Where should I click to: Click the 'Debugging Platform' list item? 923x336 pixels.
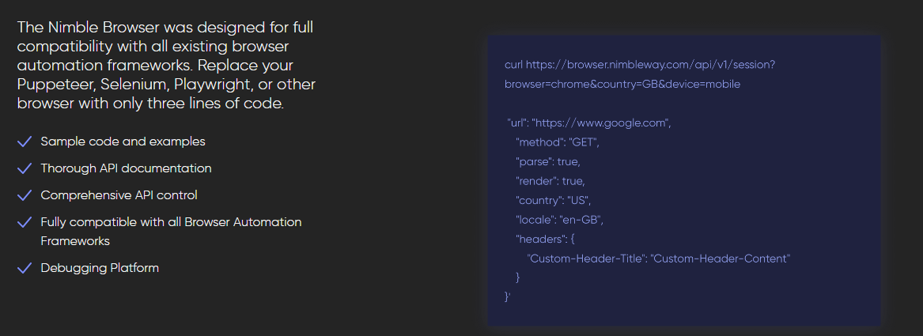[100, 268]
